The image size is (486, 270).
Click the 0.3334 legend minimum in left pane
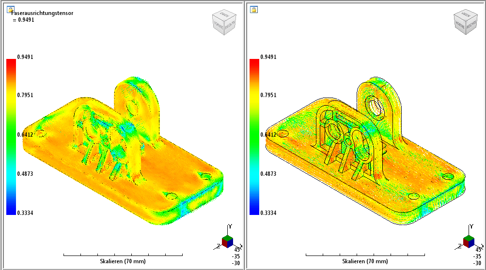pyautogui.click(x=25, y=213)
